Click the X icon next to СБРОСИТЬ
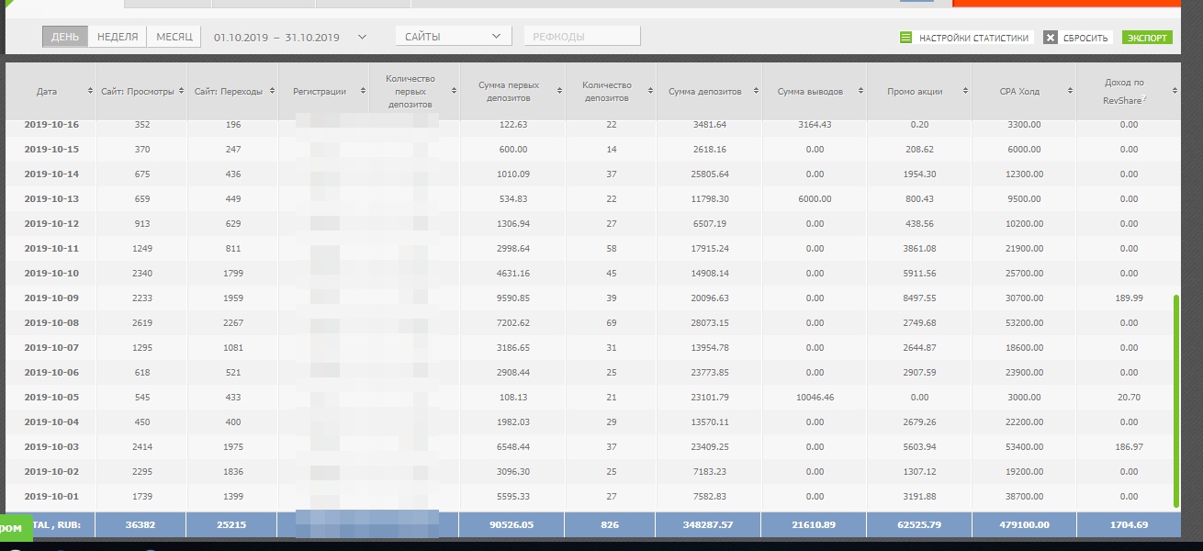This screenshot has width=1203, height=551. tap(1050, 38)
